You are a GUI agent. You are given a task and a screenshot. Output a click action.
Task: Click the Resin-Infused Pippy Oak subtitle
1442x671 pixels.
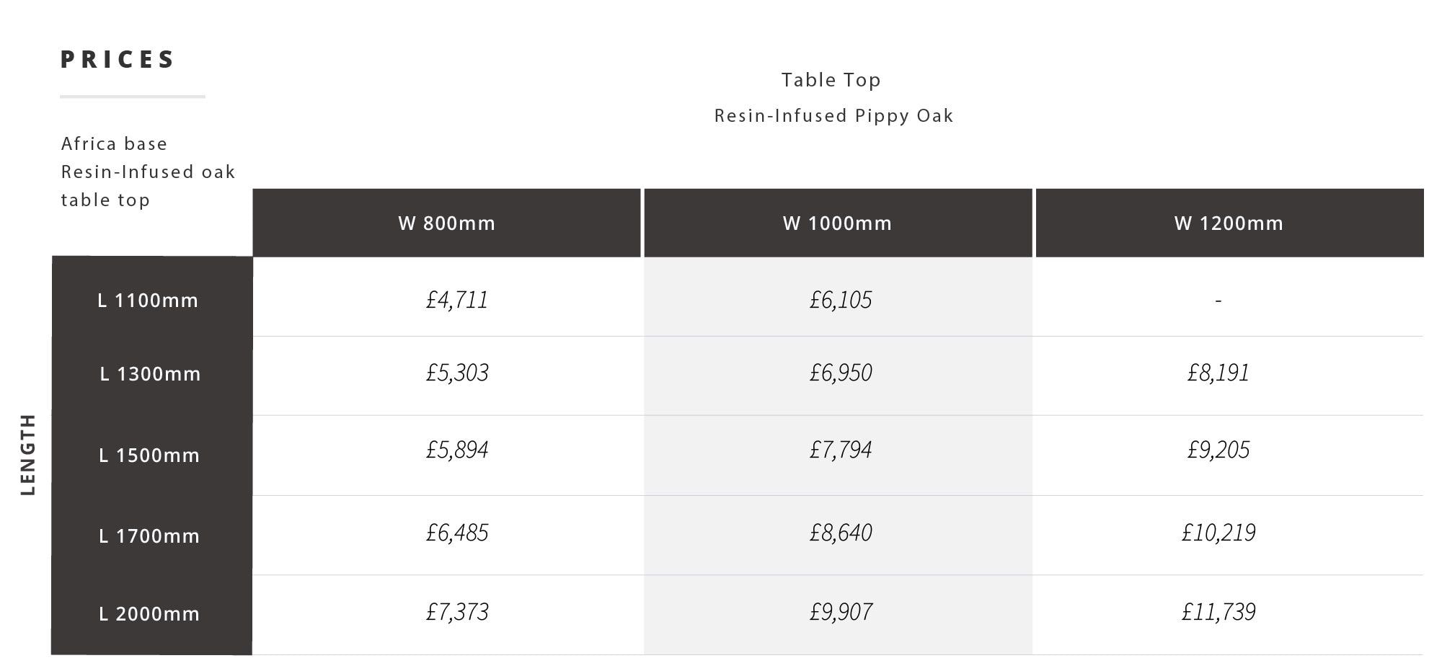[x=833, y=116]
